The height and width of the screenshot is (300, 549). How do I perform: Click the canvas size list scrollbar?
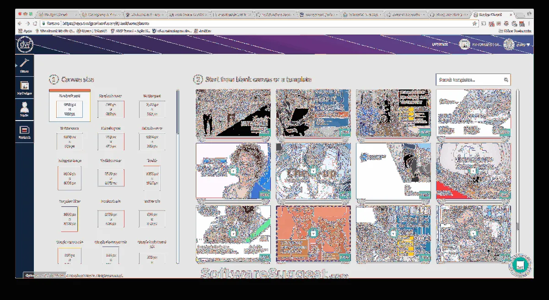178,112
